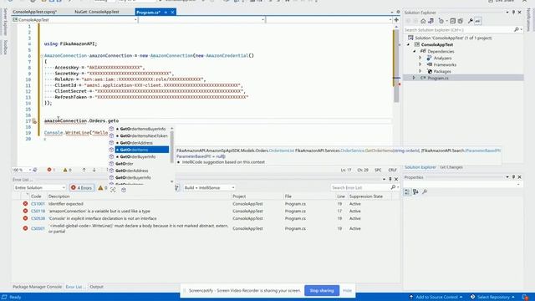This screenshot has width=535, height=301.
Task: Open error code CS0538 link
Action: click(x=38, y=218)
